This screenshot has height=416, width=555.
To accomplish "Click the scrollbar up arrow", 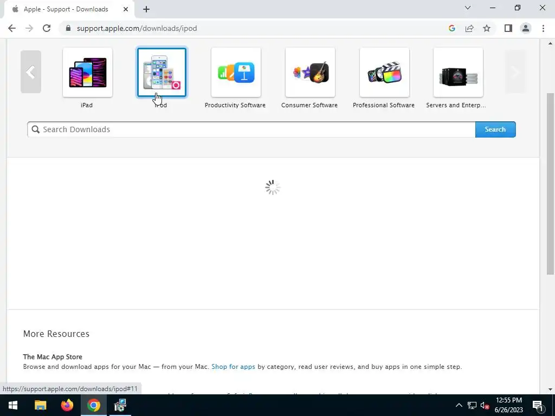I will click(x=550, y=43).
